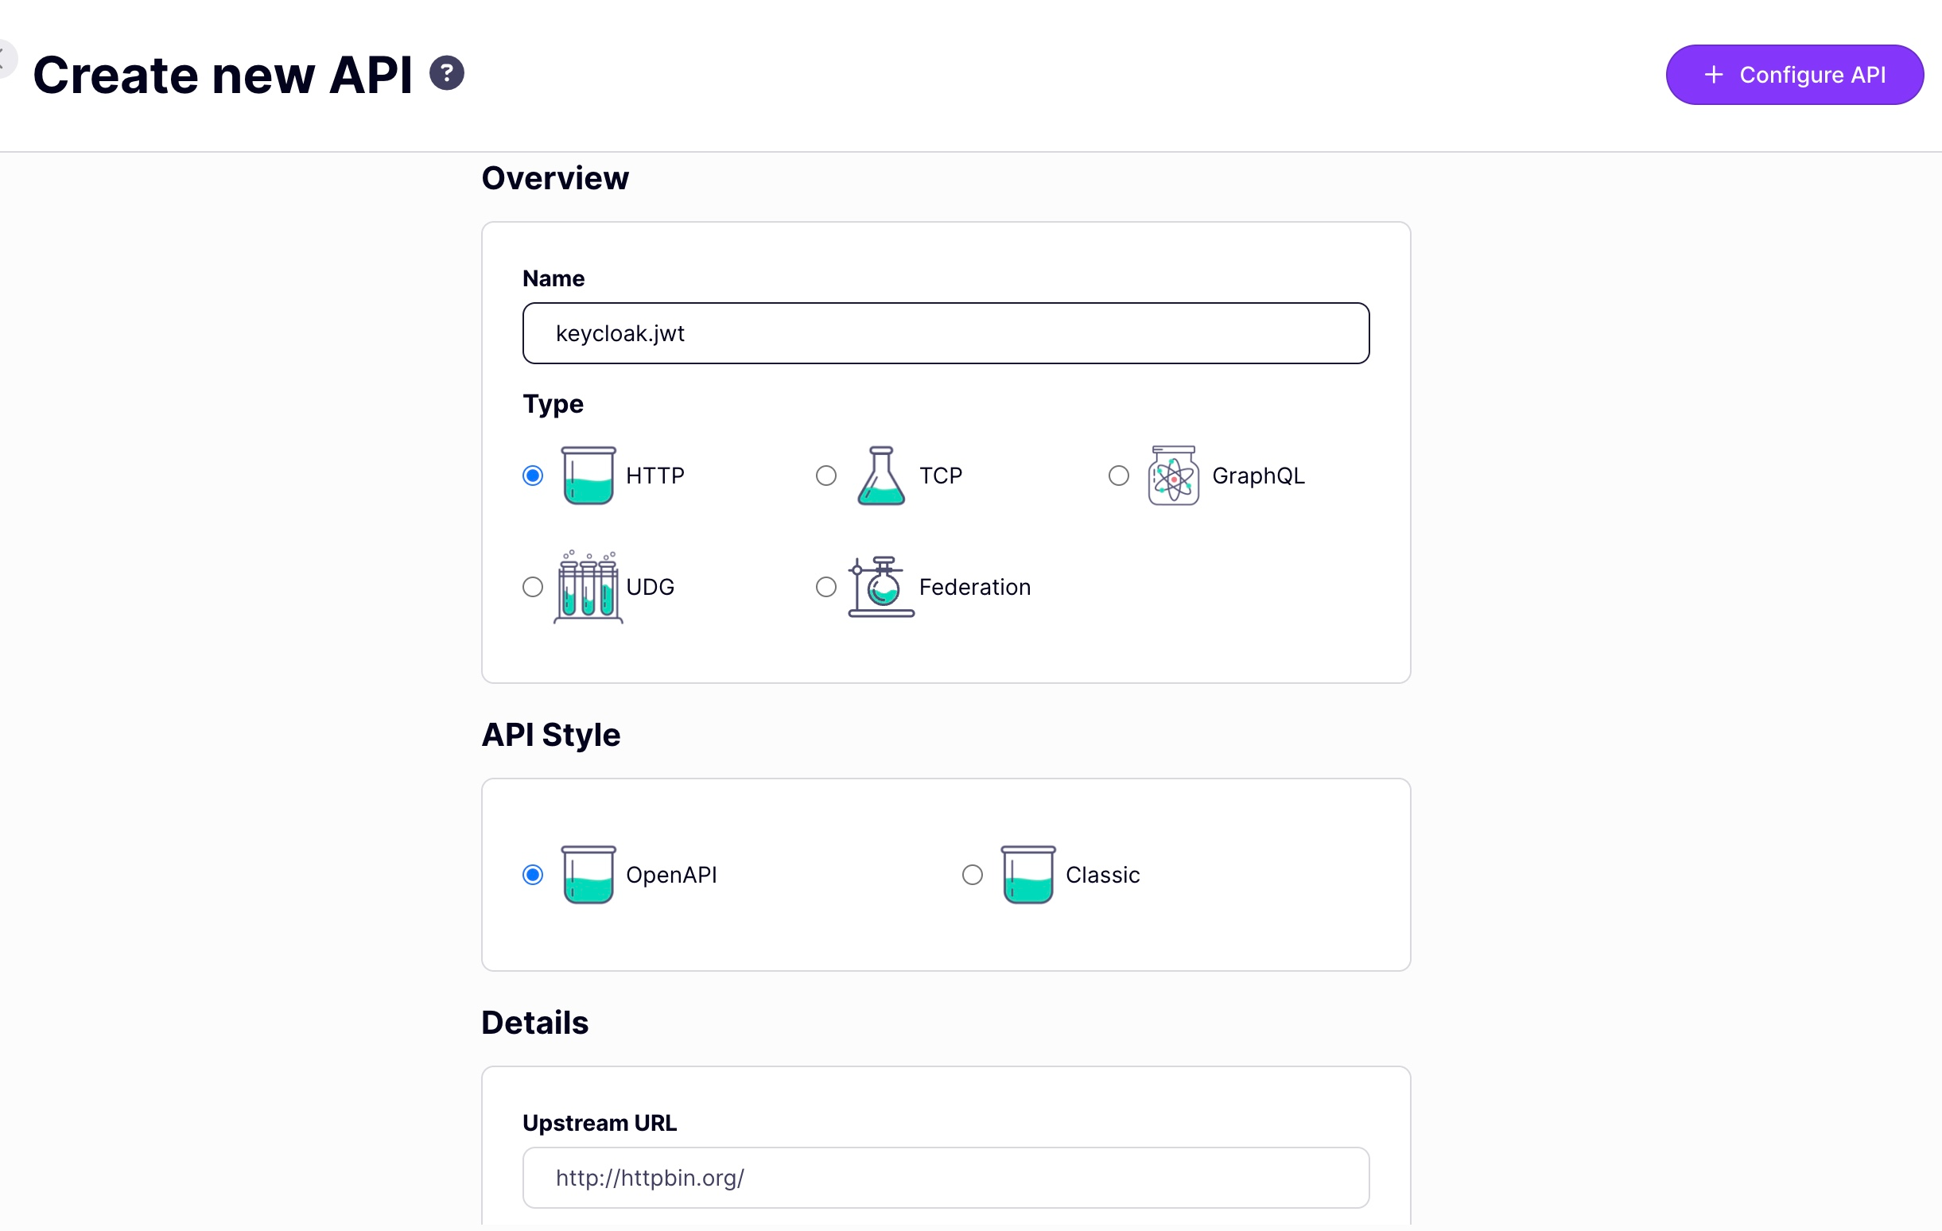
Task: Click the Configure API button
Action: click(x=1793, y=74)
